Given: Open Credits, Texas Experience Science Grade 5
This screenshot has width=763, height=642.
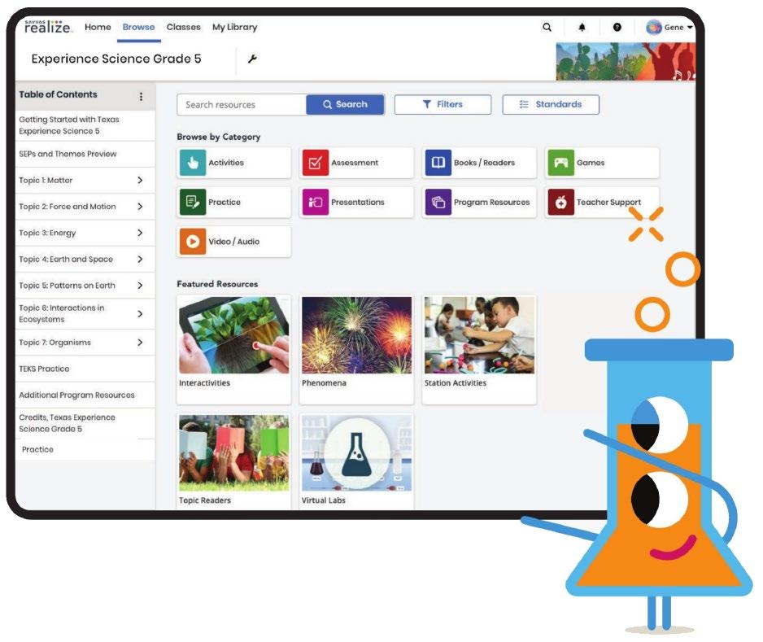Looking at the screenshot, I should pos(85,423).
